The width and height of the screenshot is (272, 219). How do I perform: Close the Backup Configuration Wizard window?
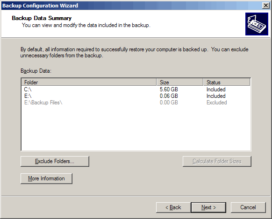click(x=266, y=6)
